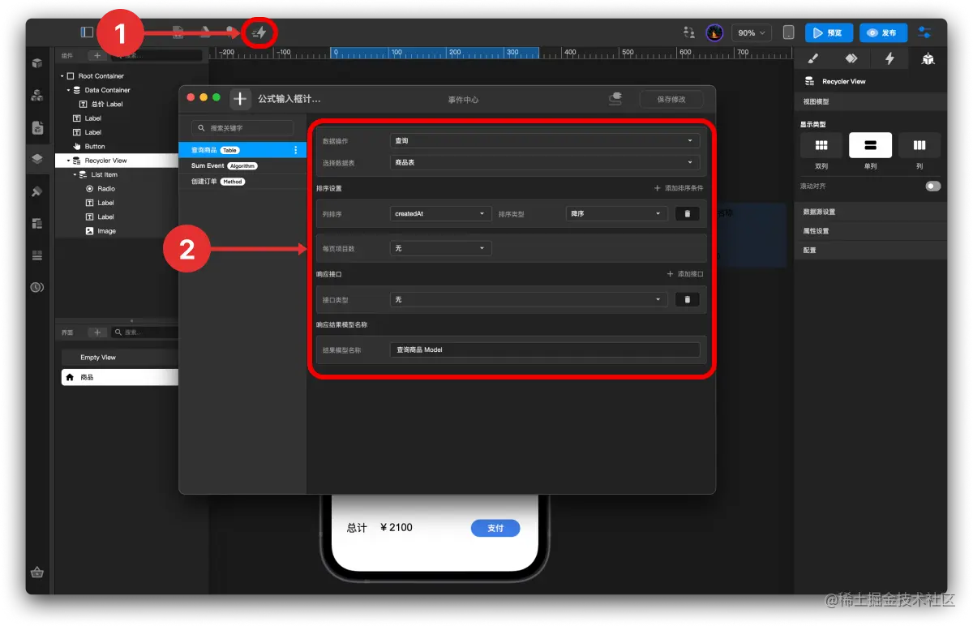Screen dimensions: 973x626
Task: Select the Button tree item
Action: pyautogui.click(x=95, y=146)
